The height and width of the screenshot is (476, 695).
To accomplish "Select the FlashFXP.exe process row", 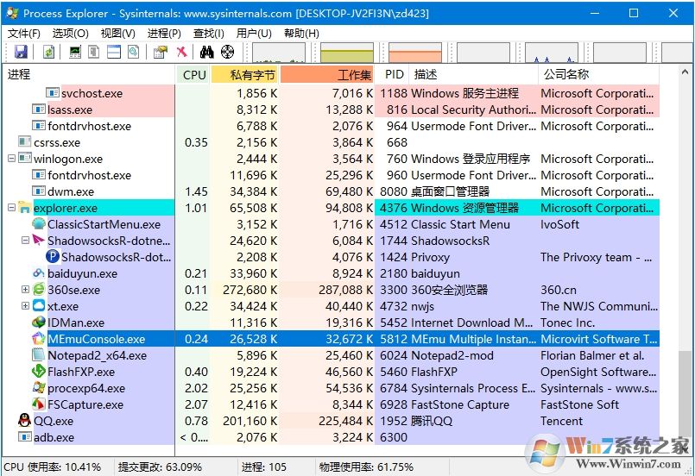I will click(x=80, y=372).
